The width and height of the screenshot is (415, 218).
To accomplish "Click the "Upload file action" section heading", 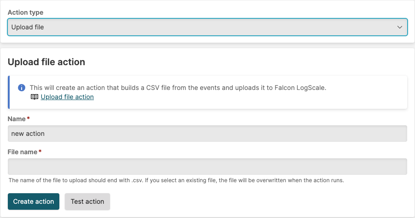I will [46, 62].
